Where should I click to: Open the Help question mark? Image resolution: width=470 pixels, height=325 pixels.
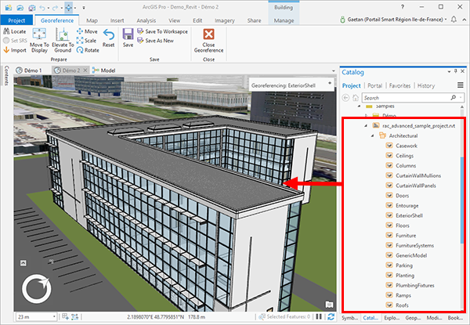403,7
